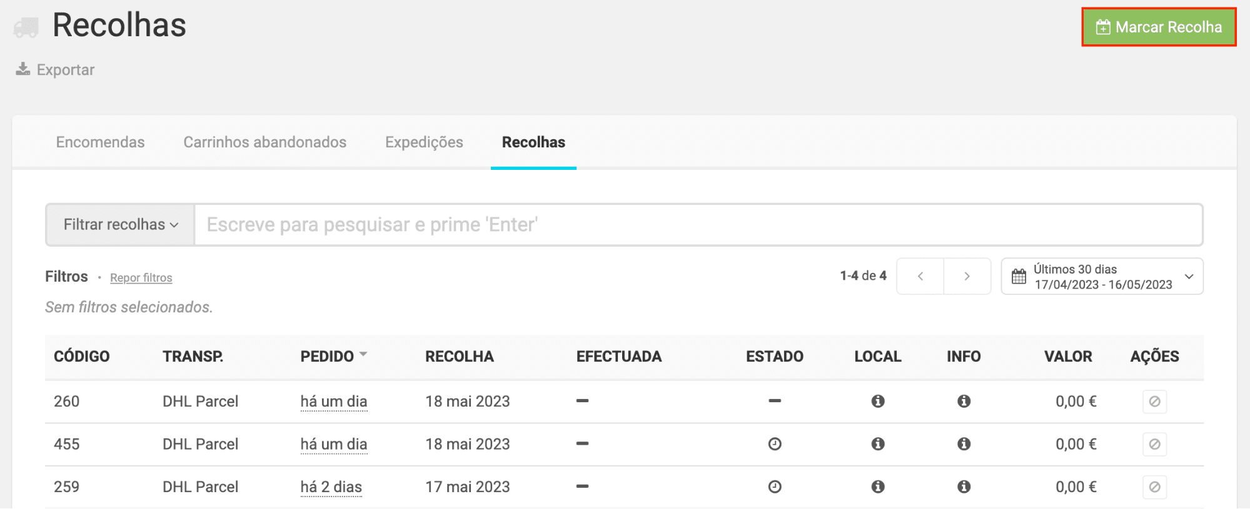Click the Exportar download link
This screenshot has width=1250, height=509.
click(x=56, y=69)
